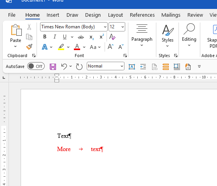The image size is (217, 186).
Task: Toggle the AutoSave switch
Action: coord(36,66)
